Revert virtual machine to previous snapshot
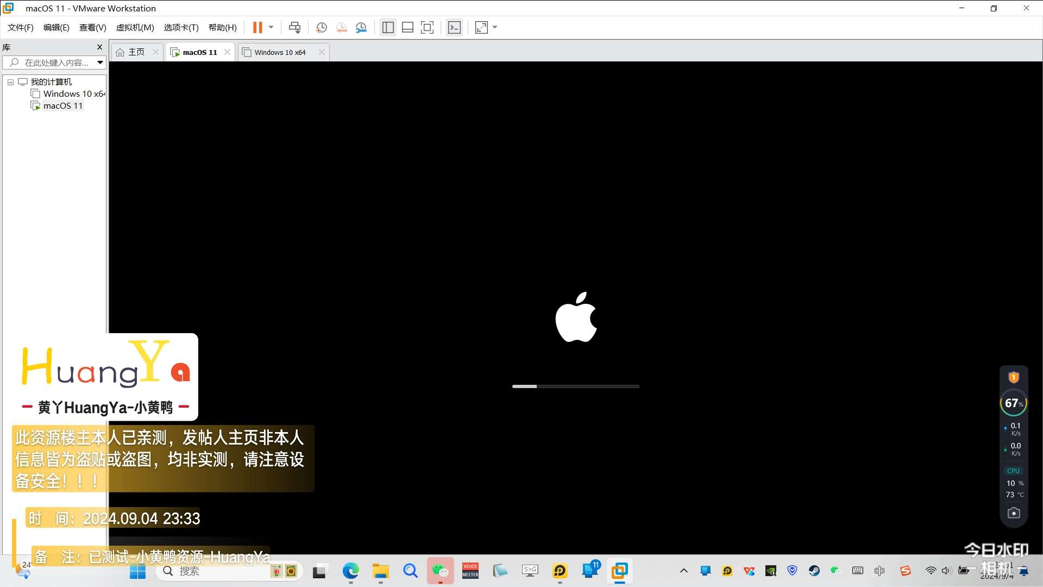The height and width of the screenshot is (587, 1043). point(341,28)
